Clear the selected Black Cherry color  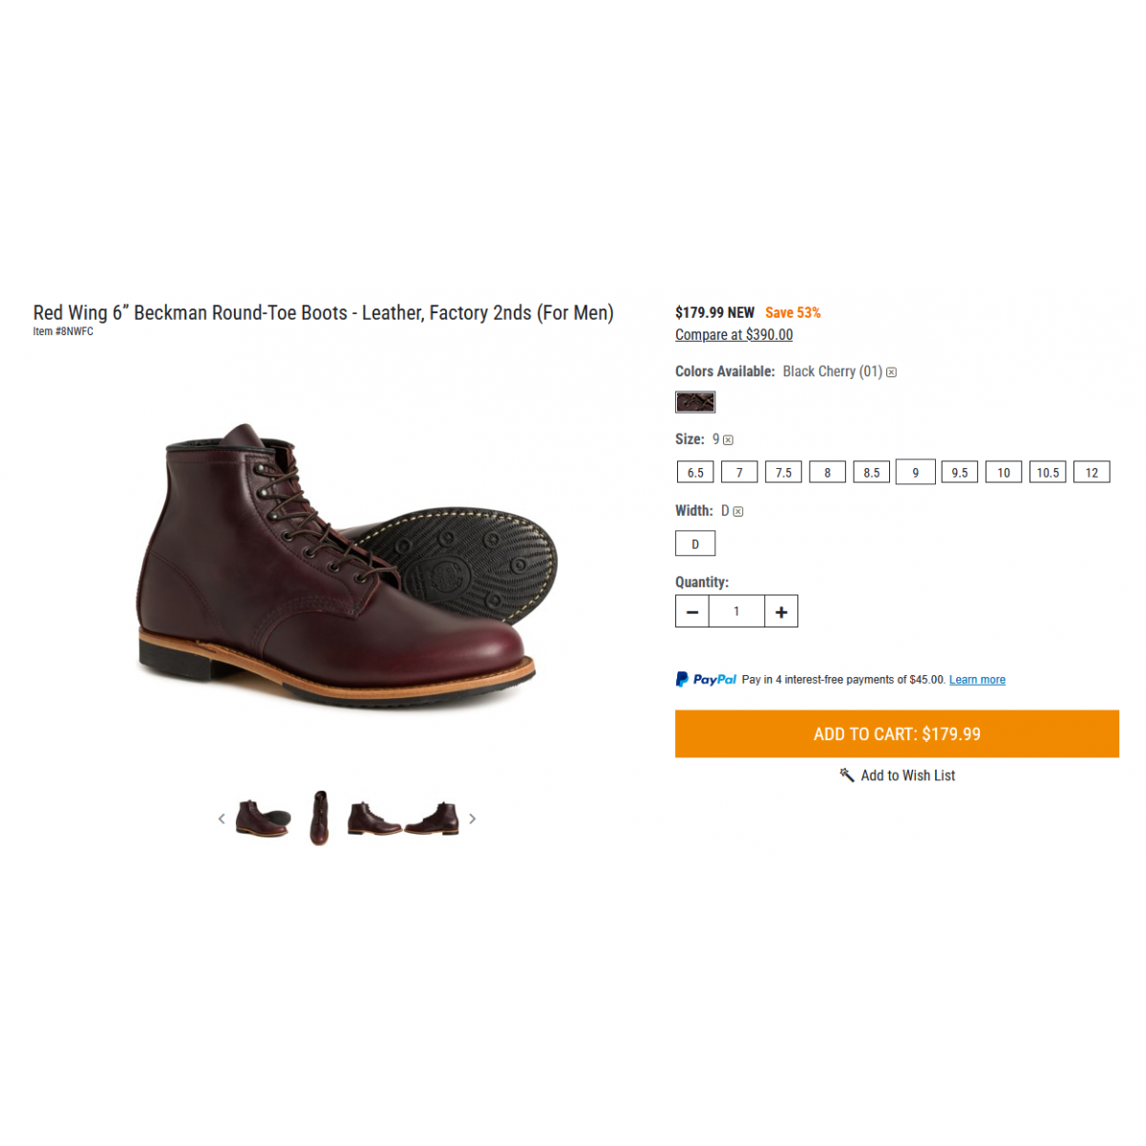891,372
